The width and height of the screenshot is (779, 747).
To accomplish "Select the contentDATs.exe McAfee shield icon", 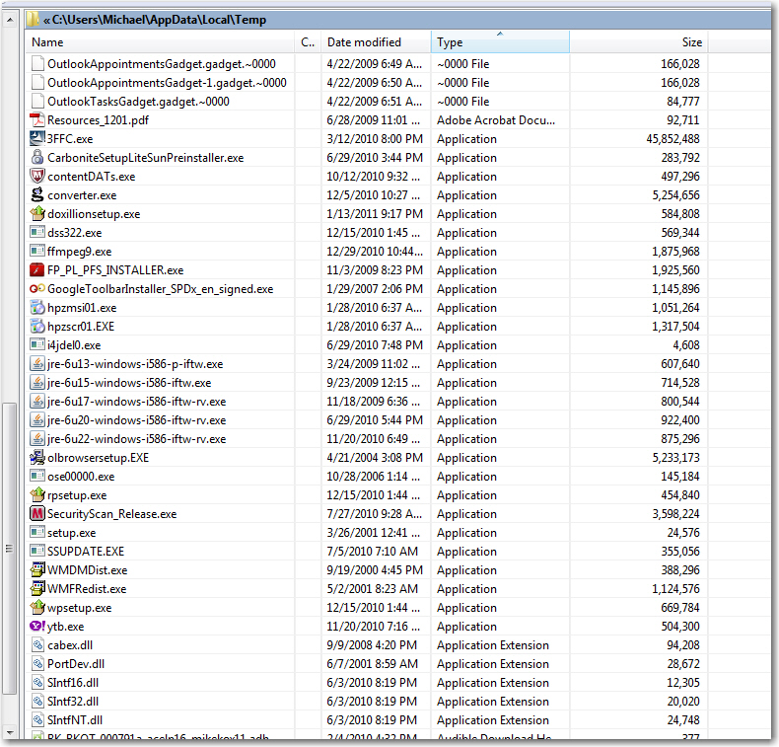I will (x=37, y=177).
